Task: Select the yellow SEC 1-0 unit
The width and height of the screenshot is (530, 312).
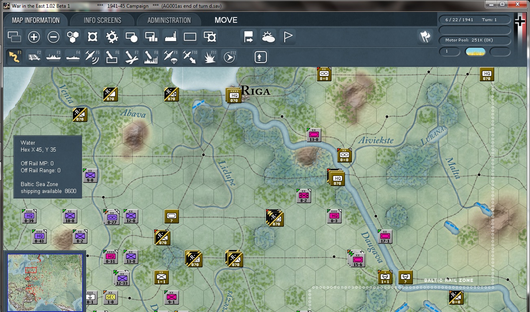Action: 110,297
